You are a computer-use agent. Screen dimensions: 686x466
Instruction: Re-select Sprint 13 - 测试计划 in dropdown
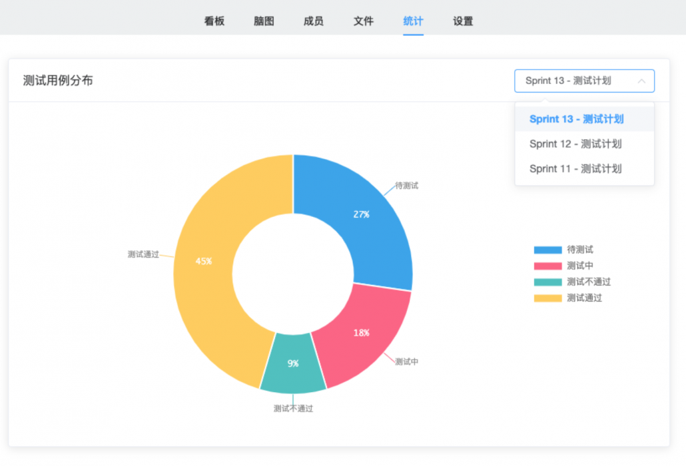584,119
